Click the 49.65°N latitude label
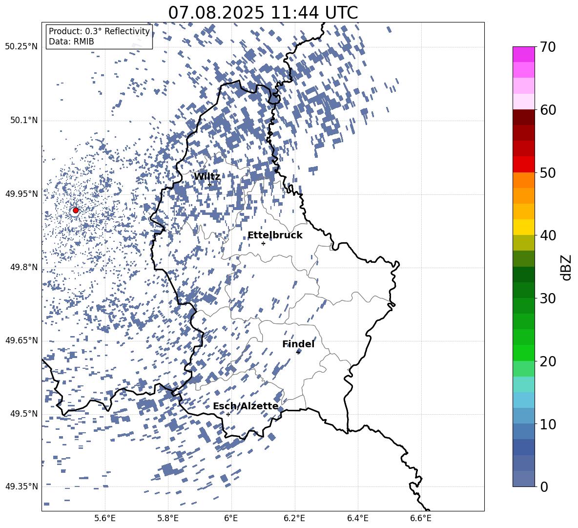 pos(21,340)
